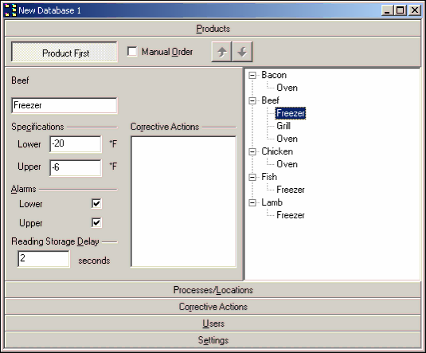
Task: Collapse the Lamb tree node
Action: [252, 203]
